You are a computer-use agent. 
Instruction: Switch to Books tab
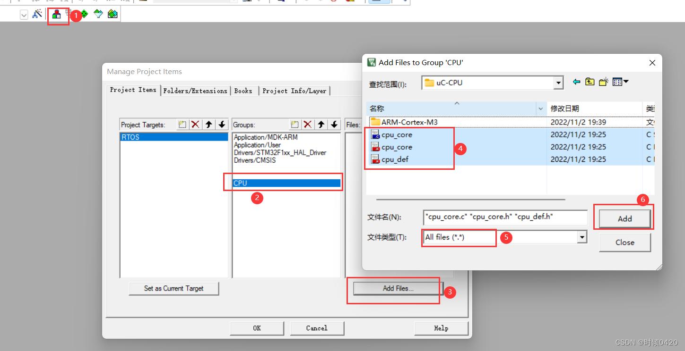tap(243, 91)
